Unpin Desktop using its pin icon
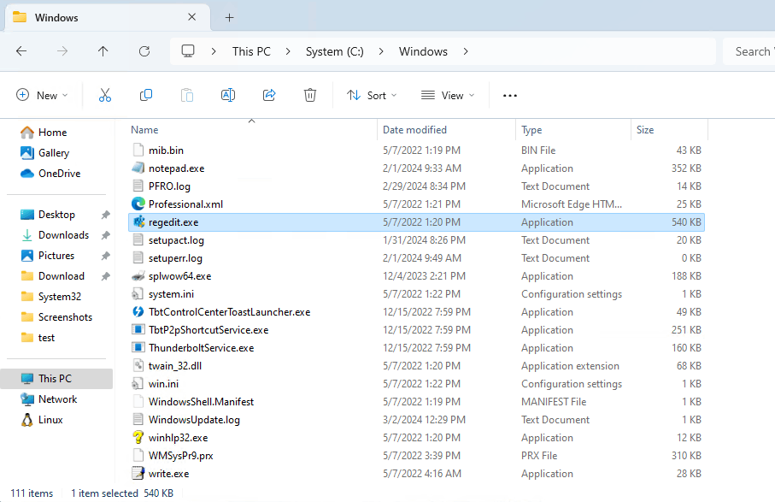This screenshot has height=502, width=775. pos(105,215)
